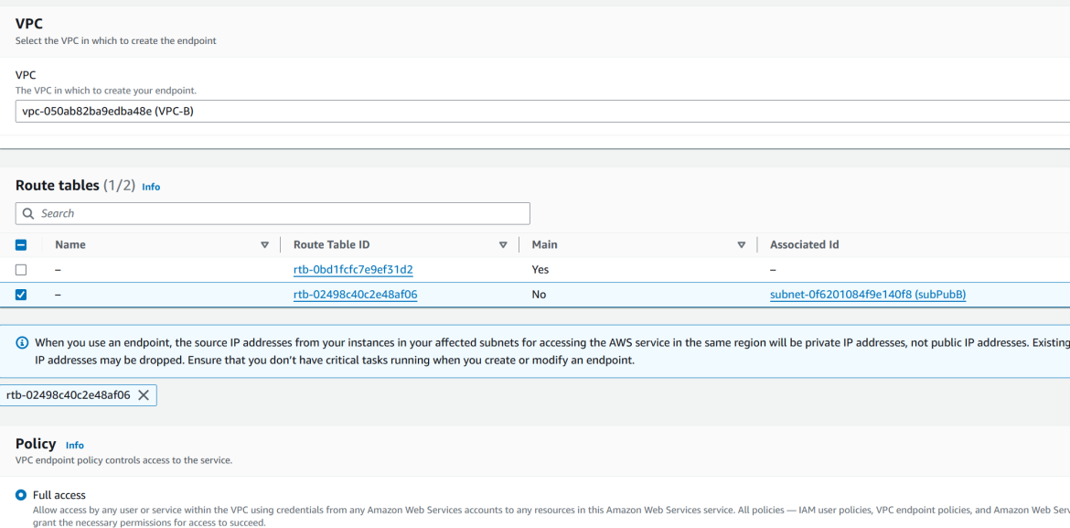Click the Info link beside Policy
The width and height of the screenshot is (1070, 528).
pyautogui.click(x=74, y=445)
